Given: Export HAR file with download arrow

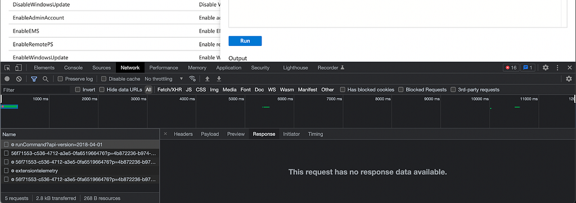Looking at the screenshot, I should click(219, 79).
